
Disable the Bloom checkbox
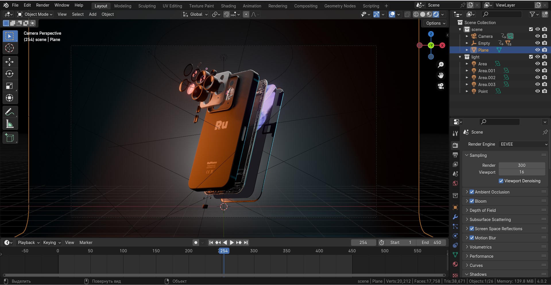point(472,201)
